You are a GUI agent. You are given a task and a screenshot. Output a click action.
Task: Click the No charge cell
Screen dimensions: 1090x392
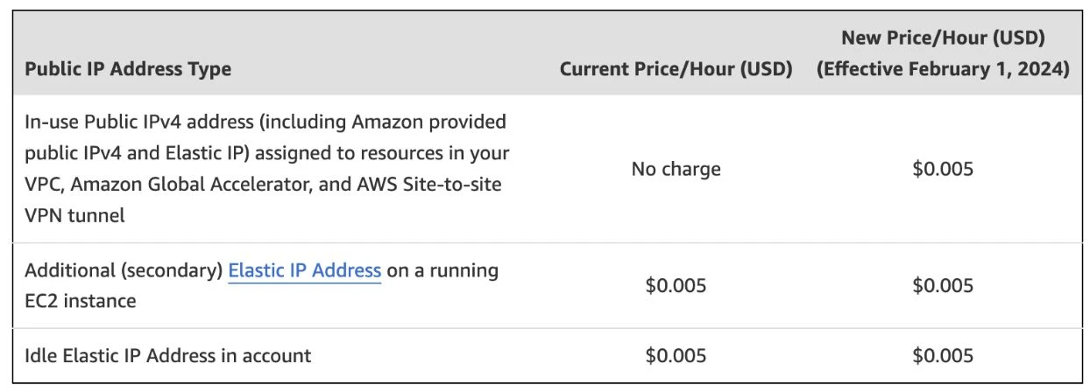[676, 169]
